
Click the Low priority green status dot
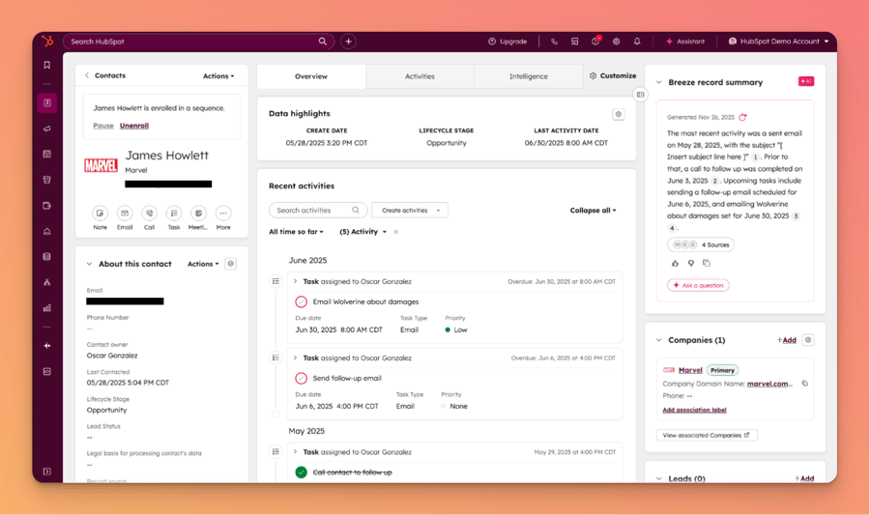[x=448, y=330]
